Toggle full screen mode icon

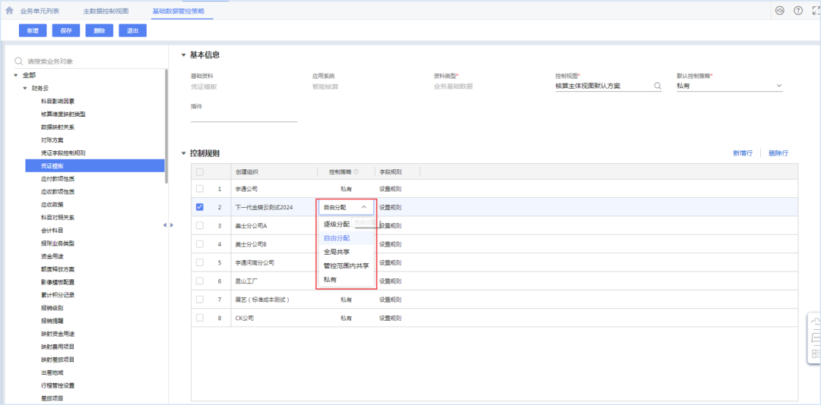click(x=816, y=11)
